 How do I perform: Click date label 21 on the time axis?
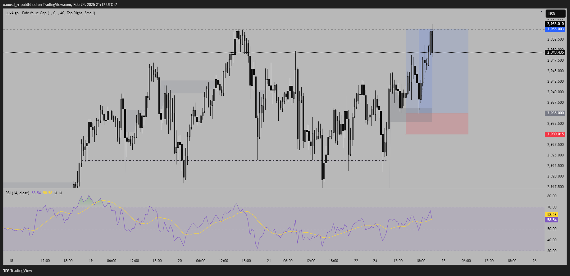point(269,261)
